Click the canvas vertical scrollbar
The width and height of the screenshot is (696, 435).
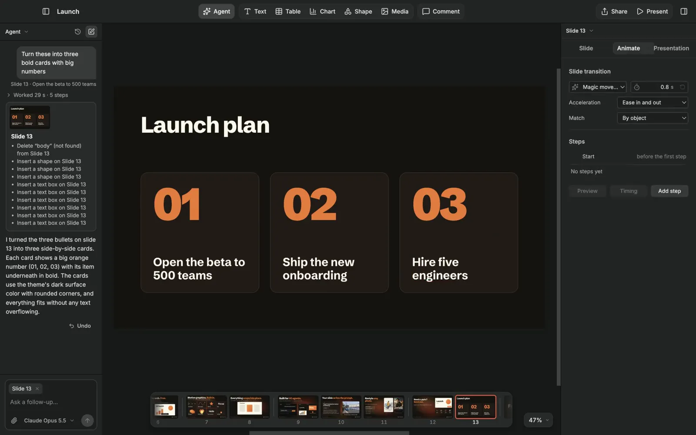pos(559,226)
